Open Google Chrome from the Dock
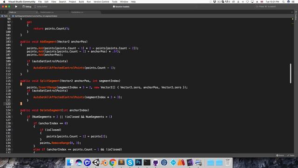 click(113, 162)
